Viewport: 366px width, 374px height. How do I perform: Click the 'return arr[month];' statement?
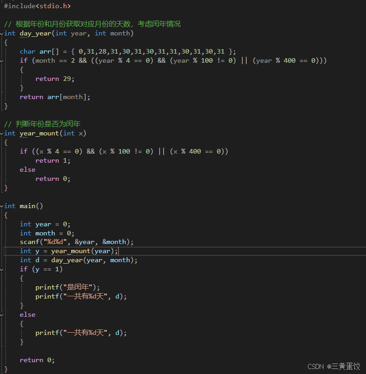(55, 97)
